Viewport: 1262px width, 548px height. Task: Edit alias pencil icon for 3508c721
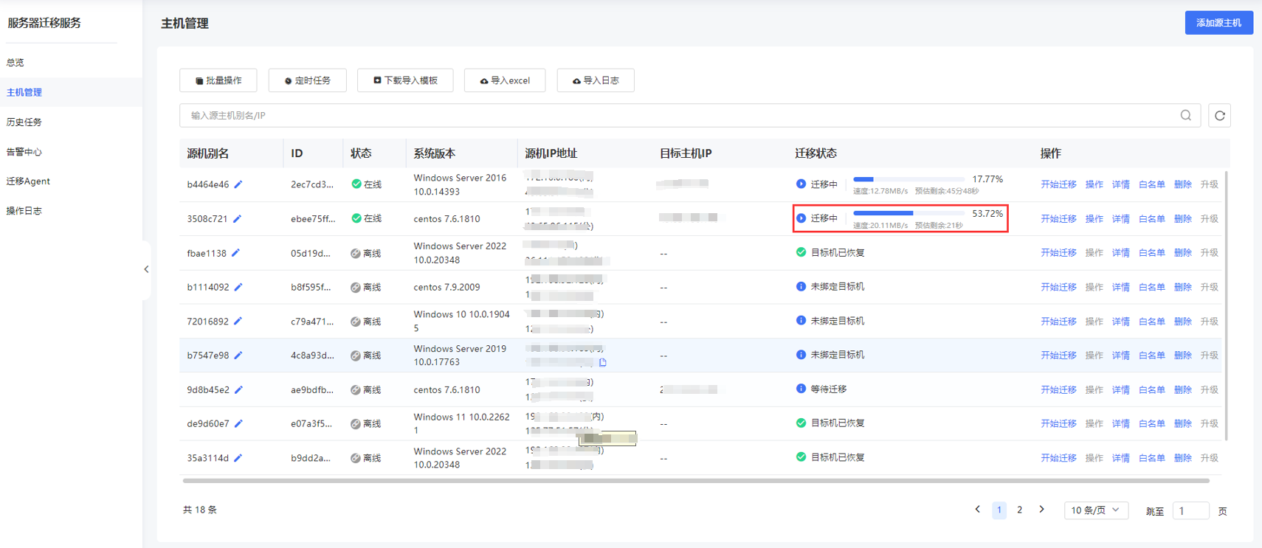[237, 219]
